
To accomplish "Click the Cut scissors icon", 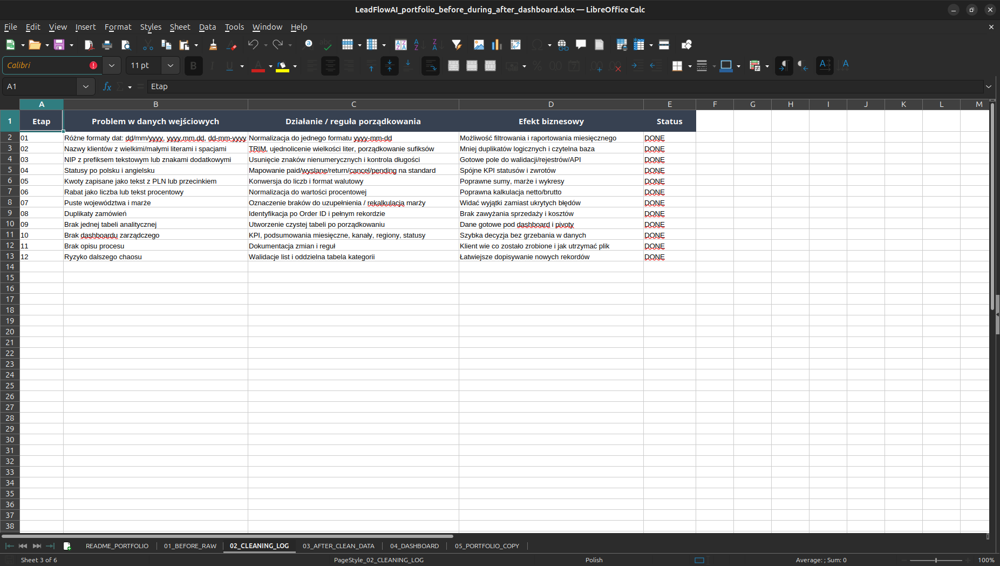I will pyautogui.click(x=148, y=45).
